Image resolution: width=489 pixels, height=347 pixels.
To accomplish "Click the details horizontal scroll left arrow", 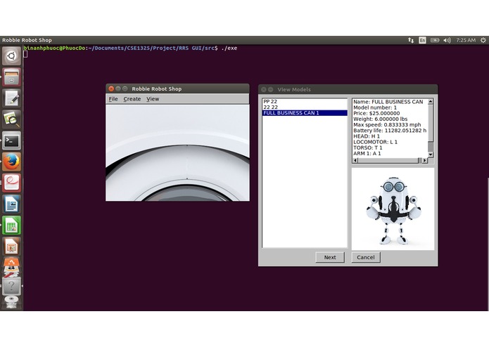I will (355, 160).
